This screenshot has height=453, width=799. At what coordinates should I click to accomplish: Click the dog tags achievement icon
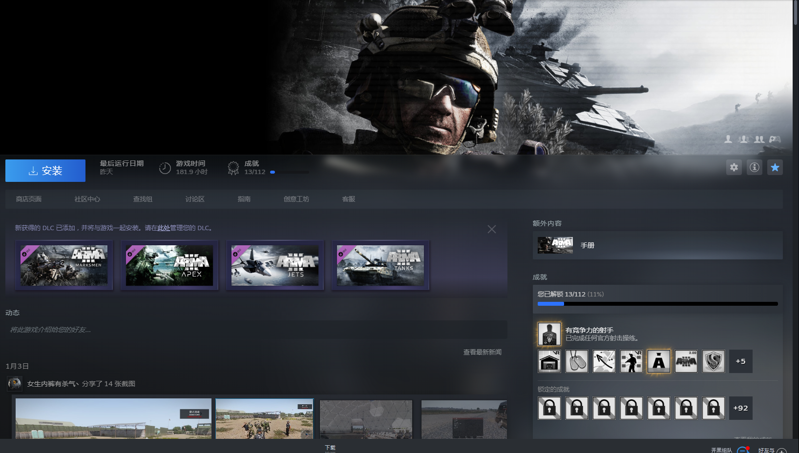(x=577, y=361)
